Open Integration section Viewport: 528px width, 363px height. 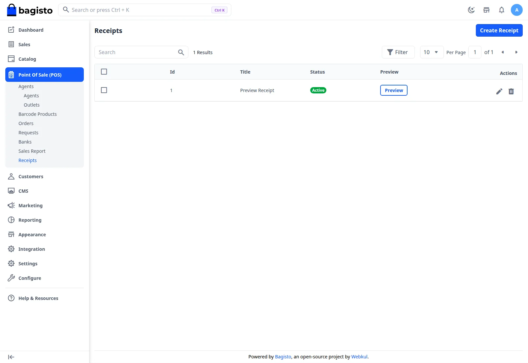[45, 249]
